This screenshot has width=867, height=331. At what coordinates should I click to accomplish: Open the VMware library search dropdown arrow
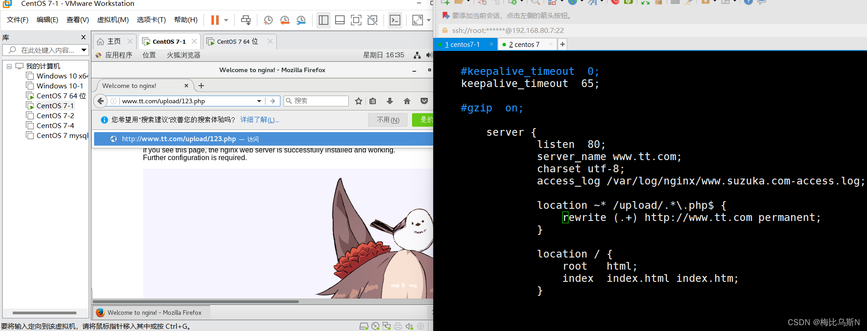(x=84, y=50)
